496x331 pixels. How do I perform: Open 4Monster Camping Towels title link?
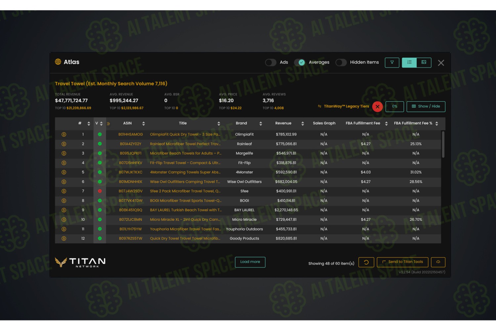[x=185, y=172]
